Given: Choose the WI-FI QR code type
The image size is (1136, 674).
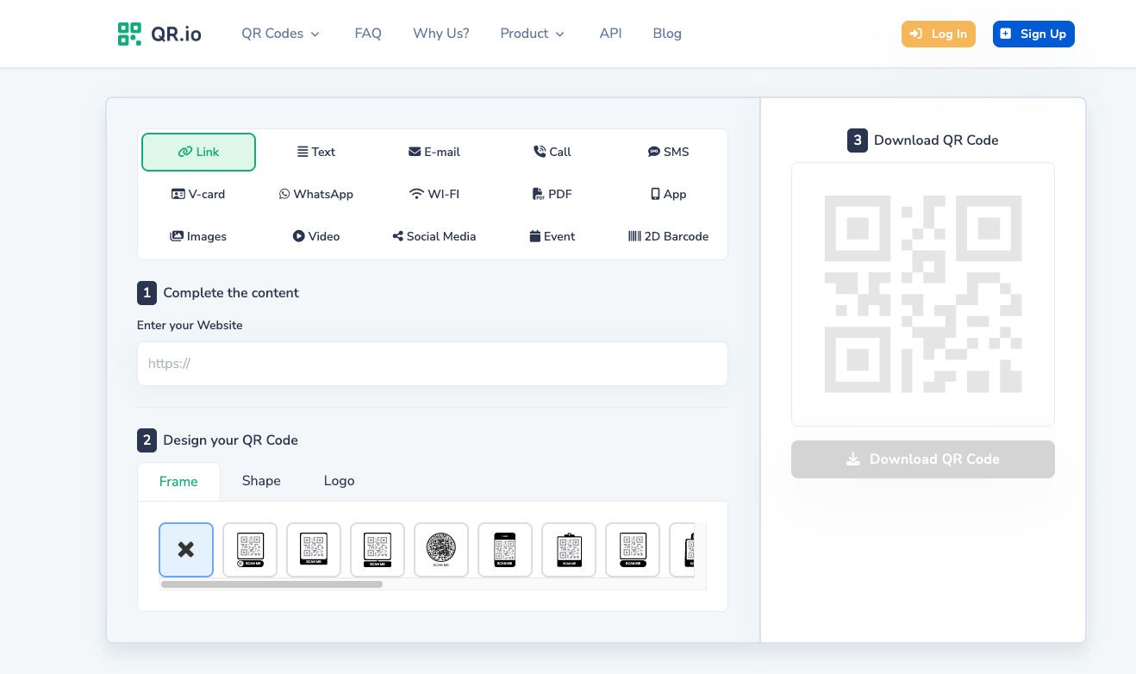Looking at the screenshot, I should click(x=434, y=194).
